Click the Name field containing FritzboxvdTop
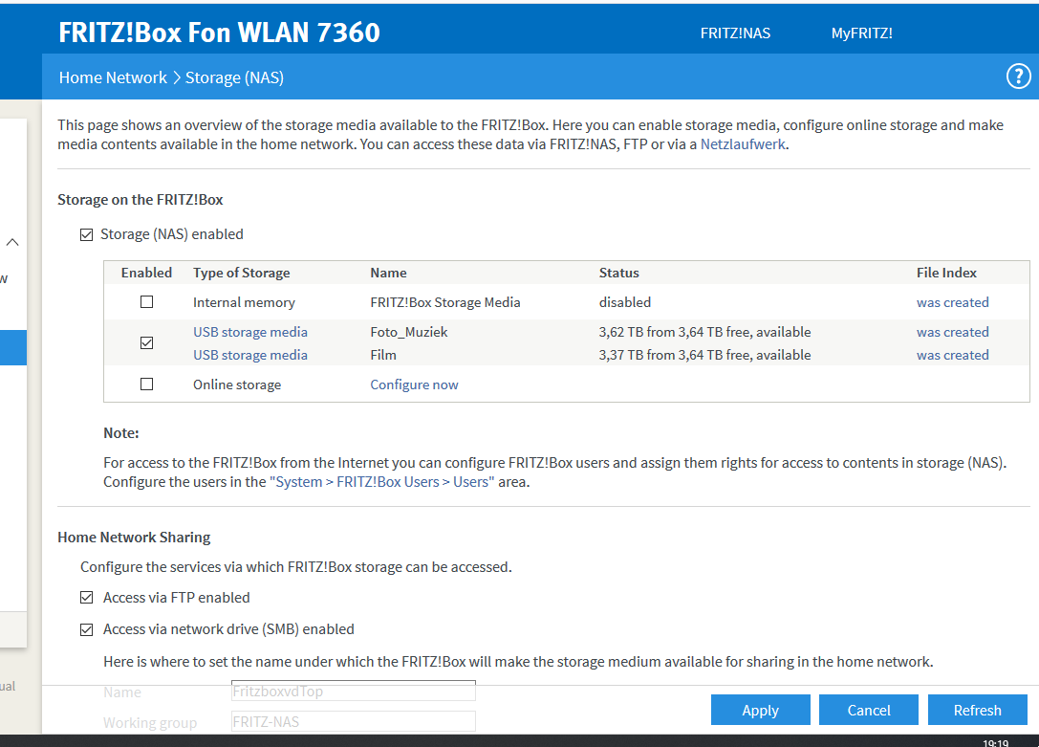Screen dimensions: 1039x747 (354, 692)
